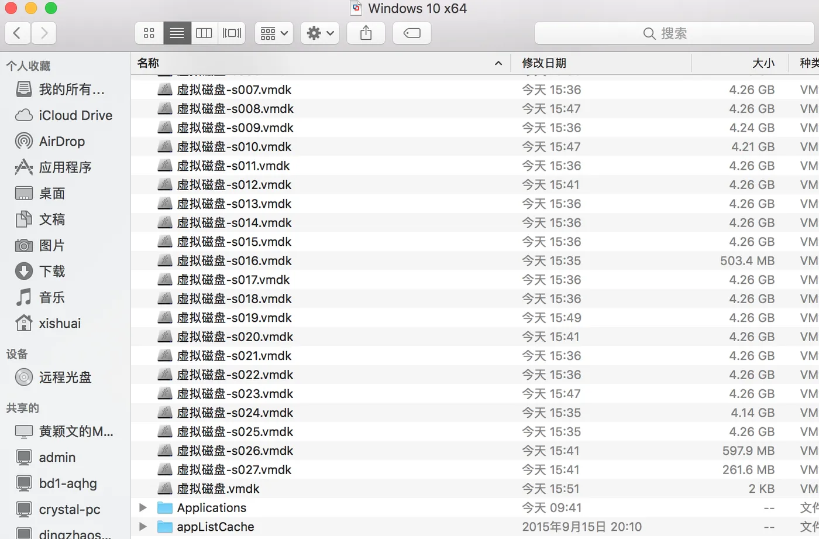Viewport: 819px width, 539px height.
Task: Switch to icon view
Action: [x=149, y=33]
